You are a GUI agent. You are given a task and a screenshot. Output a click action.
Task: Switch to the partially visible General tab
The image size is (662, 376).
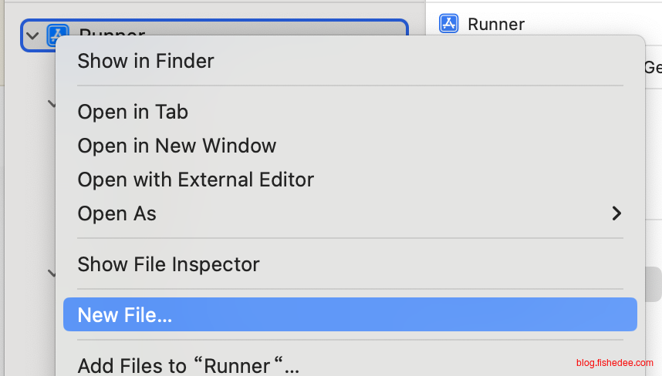pos(652,68)
